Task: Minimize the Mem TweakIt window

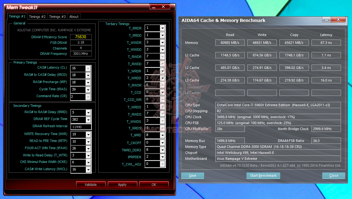Action: [154, 7]
